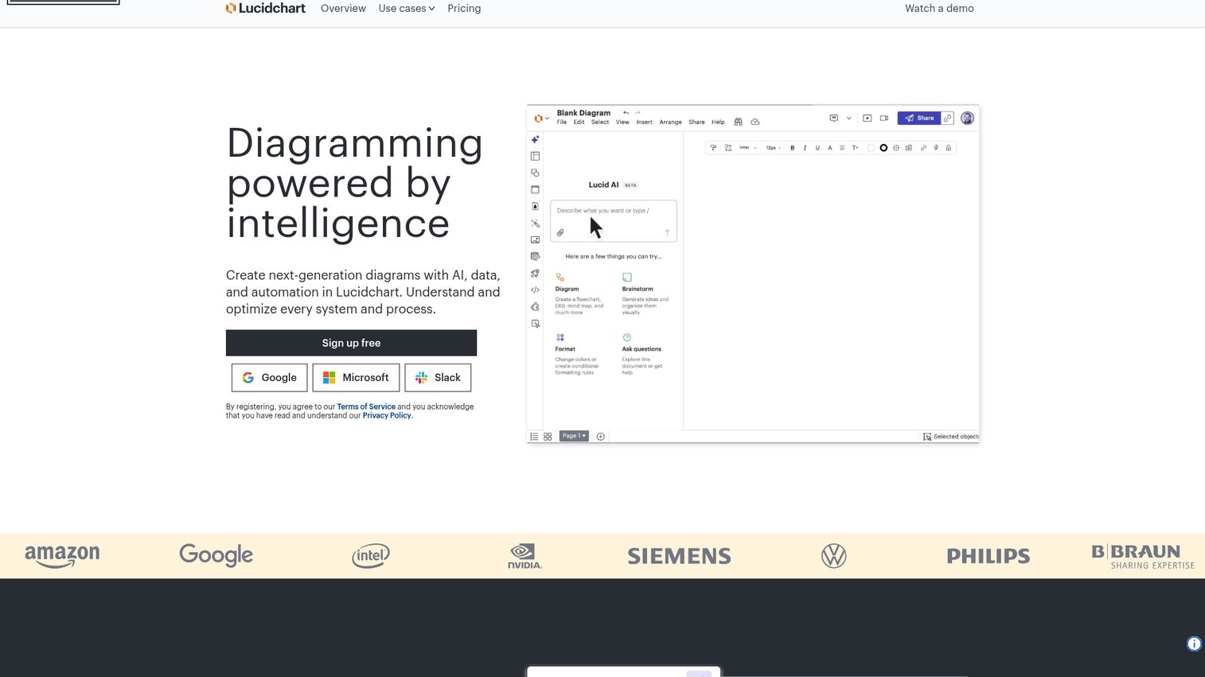
Task: Click the present play icon in editor preview
Action: pos(868,118)
